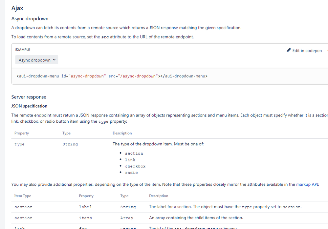Click 'An array containing the child items' description
This screenshot has height=229, width=328.
196,218
